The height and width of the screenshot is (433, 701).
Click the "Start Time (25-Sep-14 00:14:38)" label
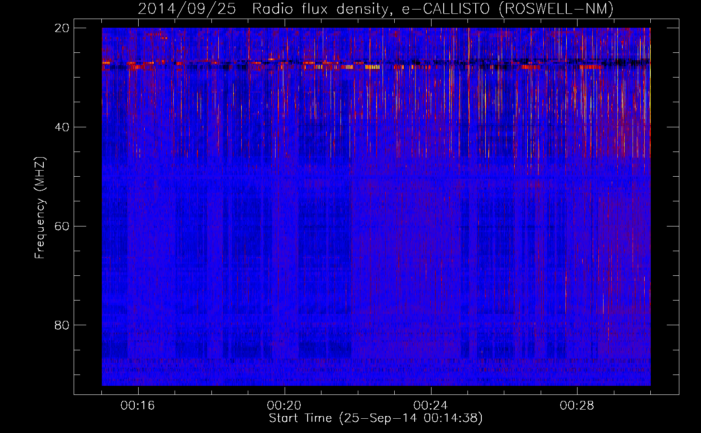tap(376, 418)
